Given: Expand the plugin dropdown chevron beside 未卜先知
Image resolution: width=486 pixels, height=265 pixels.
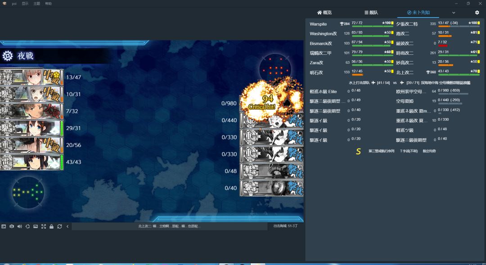Looking at the screenshot, I should click(454, 13).
